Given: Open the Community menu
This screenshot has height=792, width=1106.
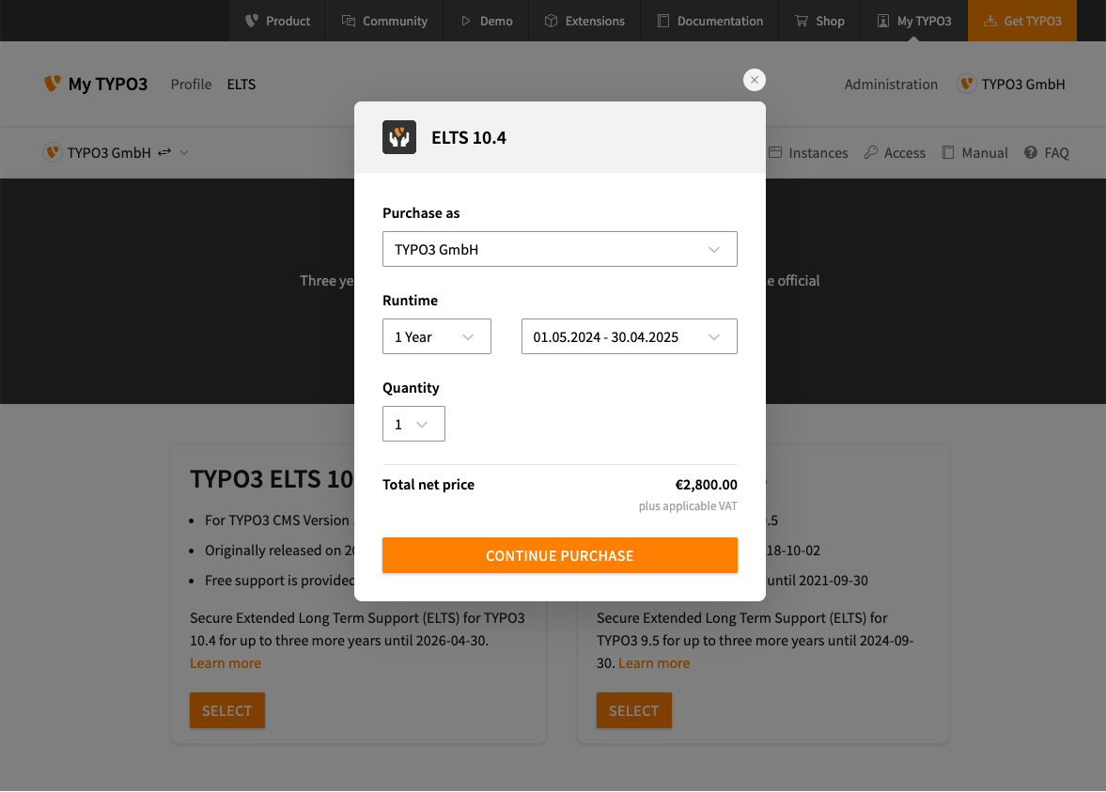Looking at the screenshot, I should [x=384, y=22].
